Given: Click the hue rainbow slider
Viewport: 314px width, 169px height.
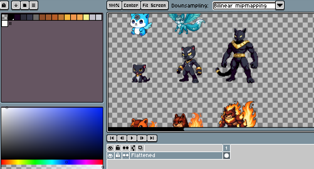Looking at the screenshot, I should (x=52, y=162).
